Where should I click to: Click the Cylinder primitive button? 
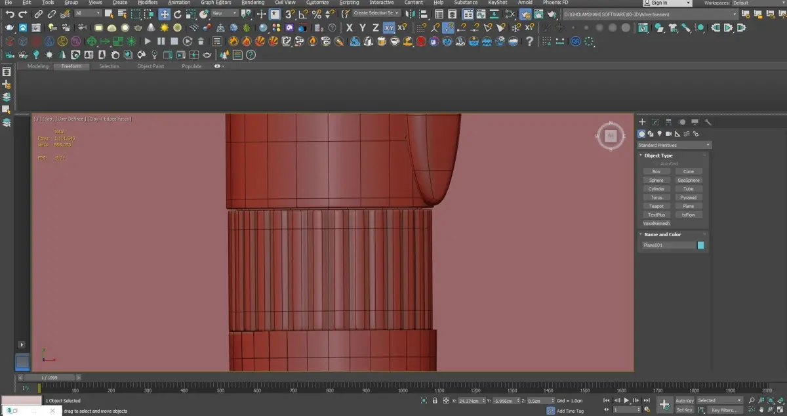(x=656, y=189)
